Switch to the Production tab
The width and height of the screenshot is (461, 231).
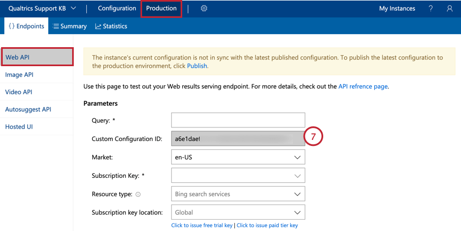point(161,8)
